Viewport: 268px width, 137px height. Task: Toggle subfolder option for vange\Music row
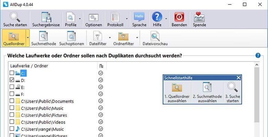coord(101,129)
